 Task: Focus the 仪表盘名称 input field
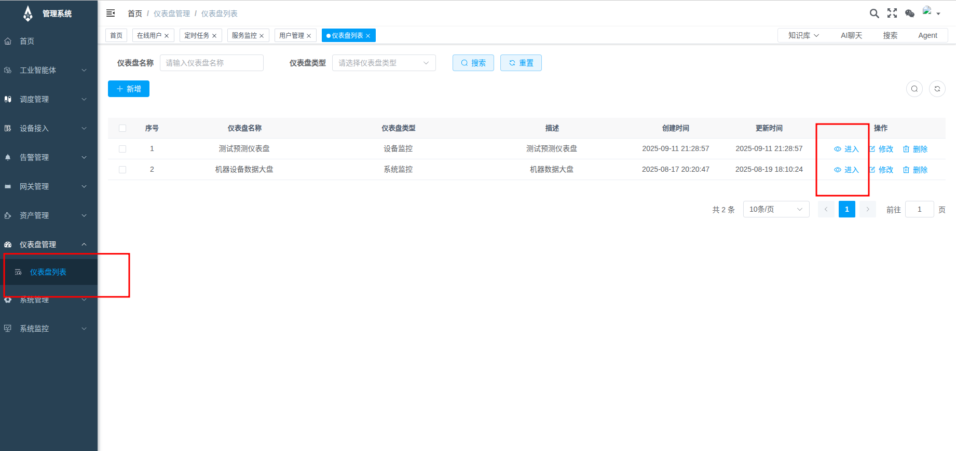point(211,63)
